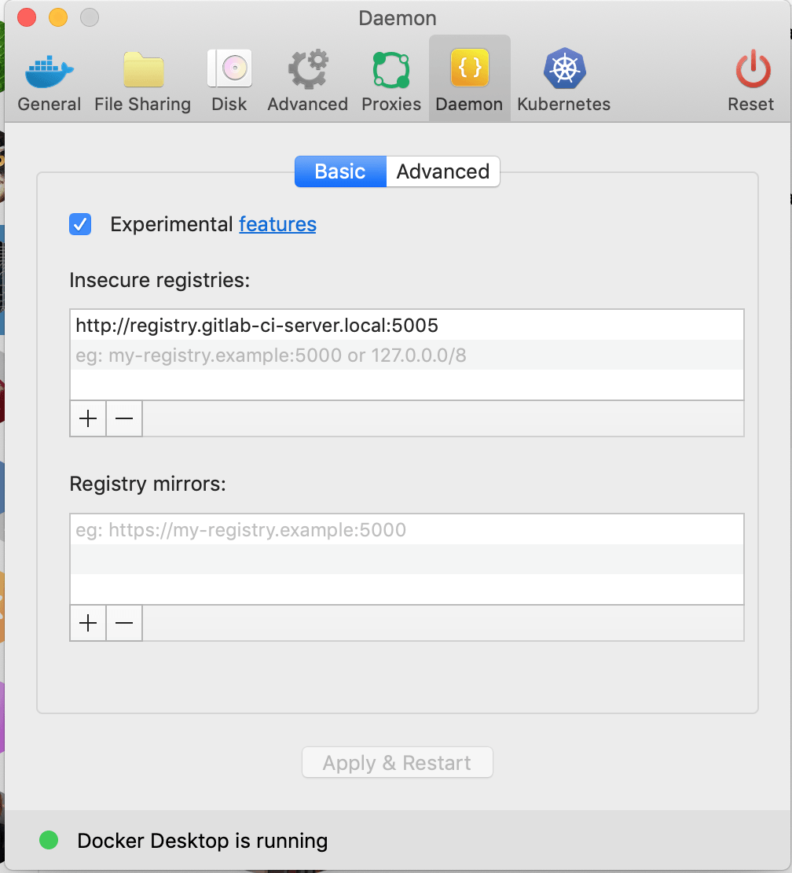The width and height of the screenshot is (792, 873).
Task: Switch to the Basic segment tab
Action: click(x=340, y=171)
